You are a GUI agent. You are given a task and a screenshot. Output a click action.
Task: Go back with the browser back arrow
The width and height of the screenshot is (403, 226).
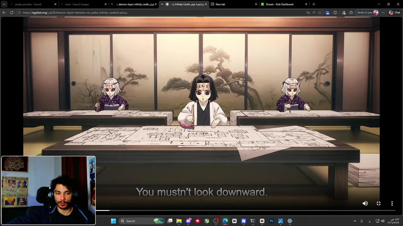point(4,13)
